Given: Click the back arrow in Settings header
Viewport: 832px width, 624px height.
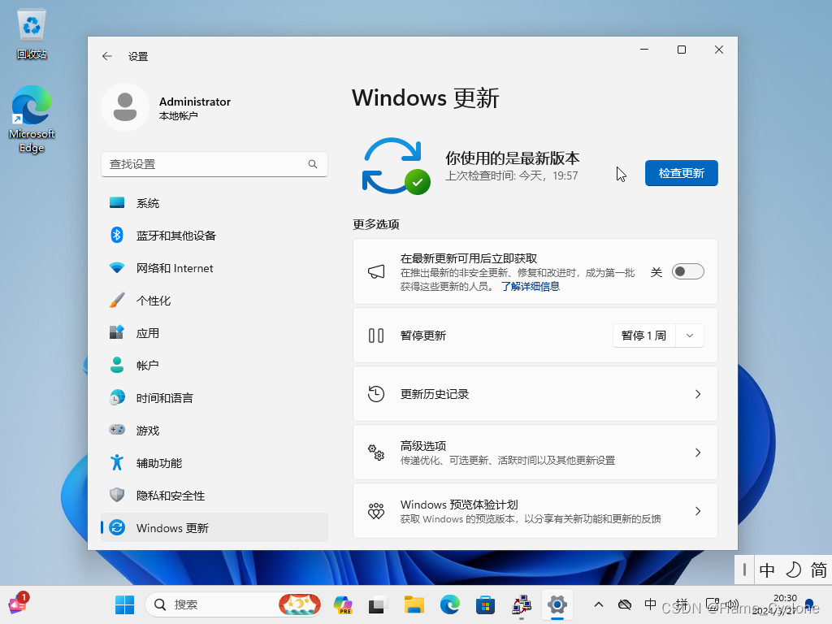Looking at the screenshot, I should pos(107,56).
